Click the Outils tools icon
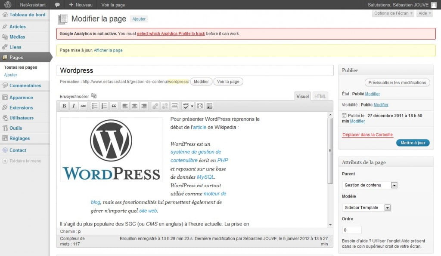441x256 pixels. click(x=5, y=128)
